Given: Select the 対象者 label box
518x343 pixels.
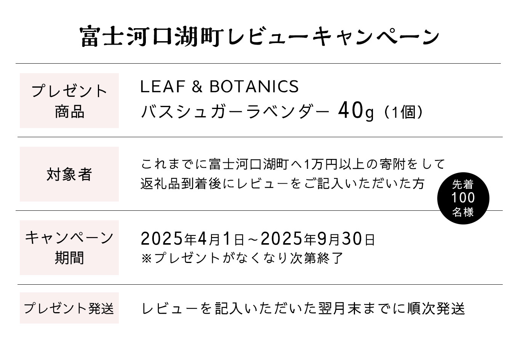Looking at the screenshot, I should [69, 174].
